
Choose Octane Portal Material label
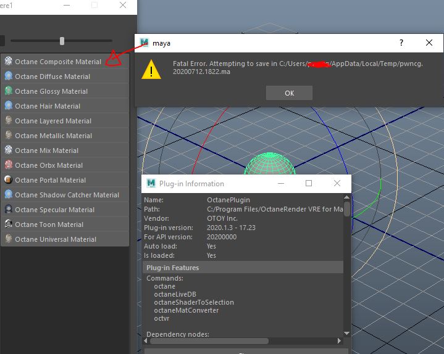pos(50,180)
